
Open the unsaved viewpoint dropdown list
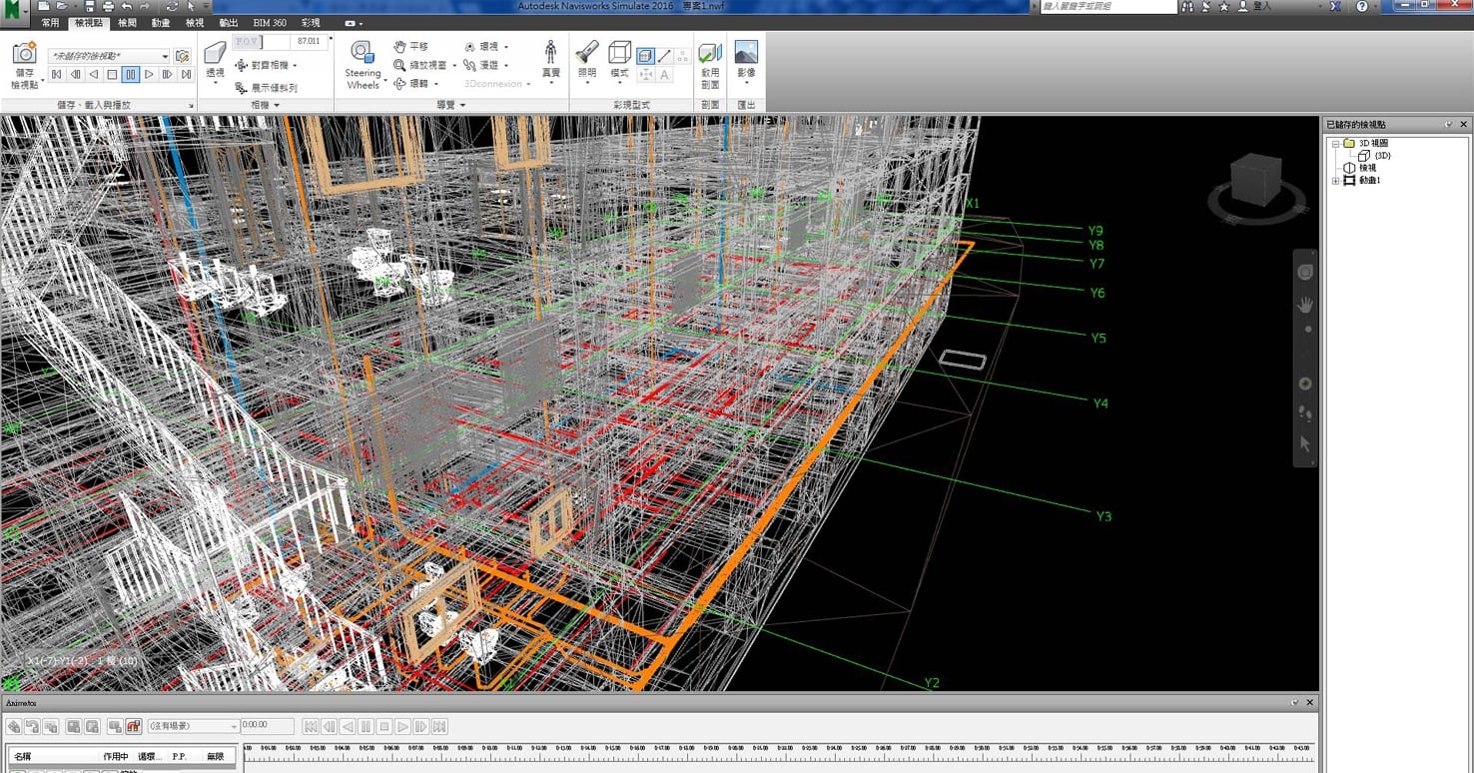[x=165, y=57]
